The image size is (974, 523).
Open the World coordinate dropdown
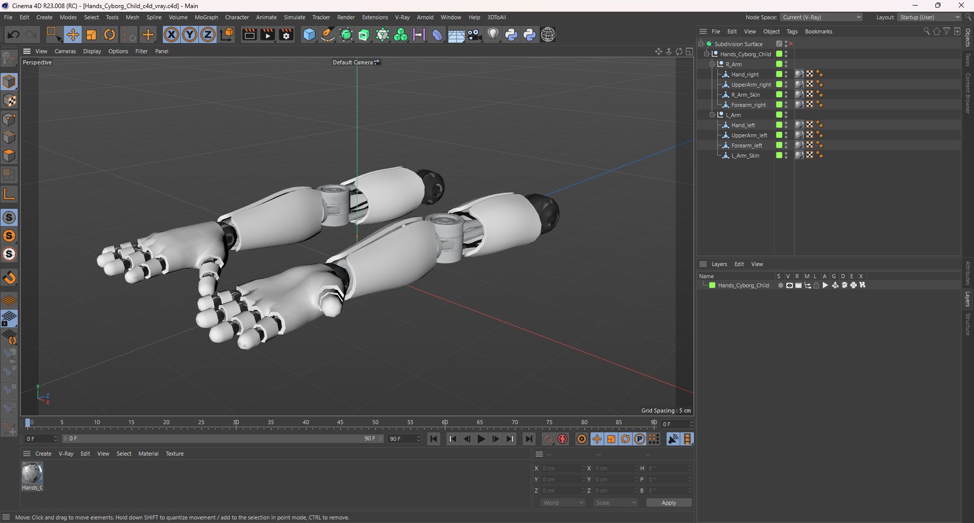(563, 503)
